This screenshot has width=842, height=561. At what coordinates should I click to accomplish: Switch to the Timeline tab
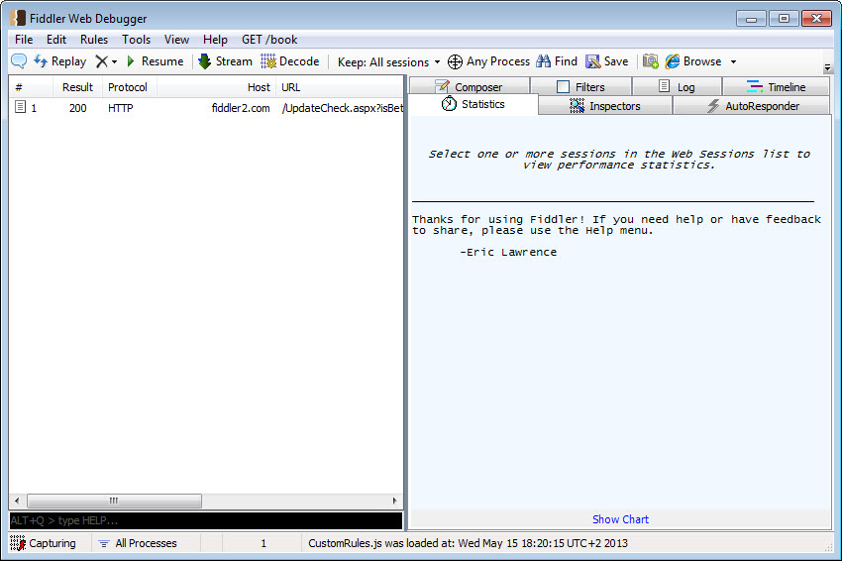[776, 86]
